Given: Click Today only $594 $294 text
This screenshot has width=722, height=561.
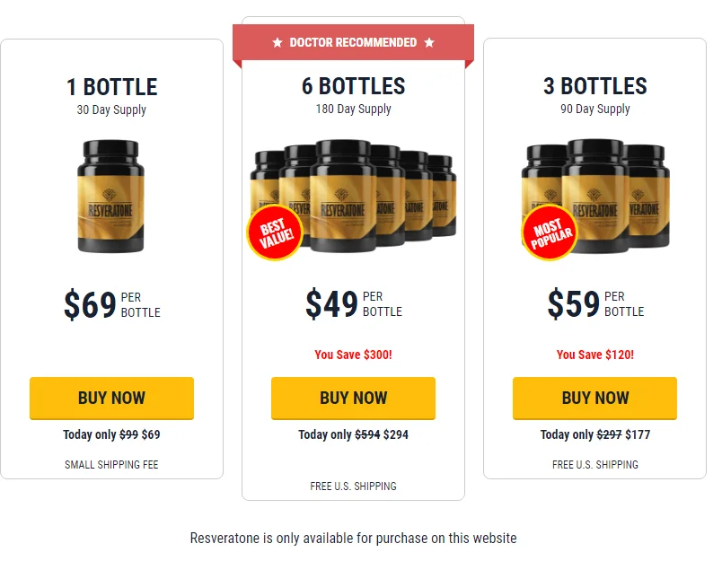Looking at the screenshot, I should click(353, 434).
